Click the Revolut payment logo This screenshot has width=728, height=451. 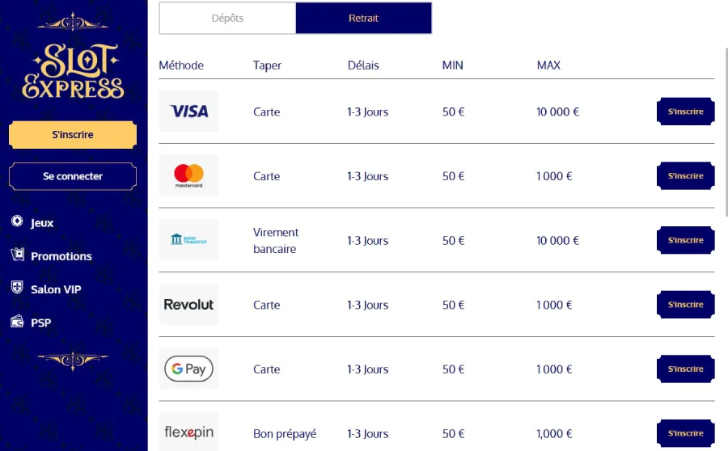coord(188,305)
